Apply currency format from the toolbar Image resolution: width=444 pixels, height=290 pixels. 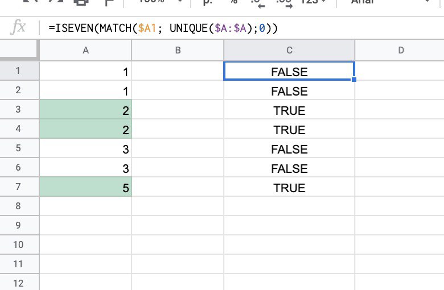point(207,3)
